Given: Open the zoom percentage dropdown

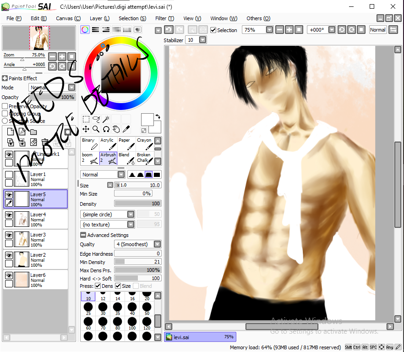Looking at the screenshot, I should click(x=269, y=30).
